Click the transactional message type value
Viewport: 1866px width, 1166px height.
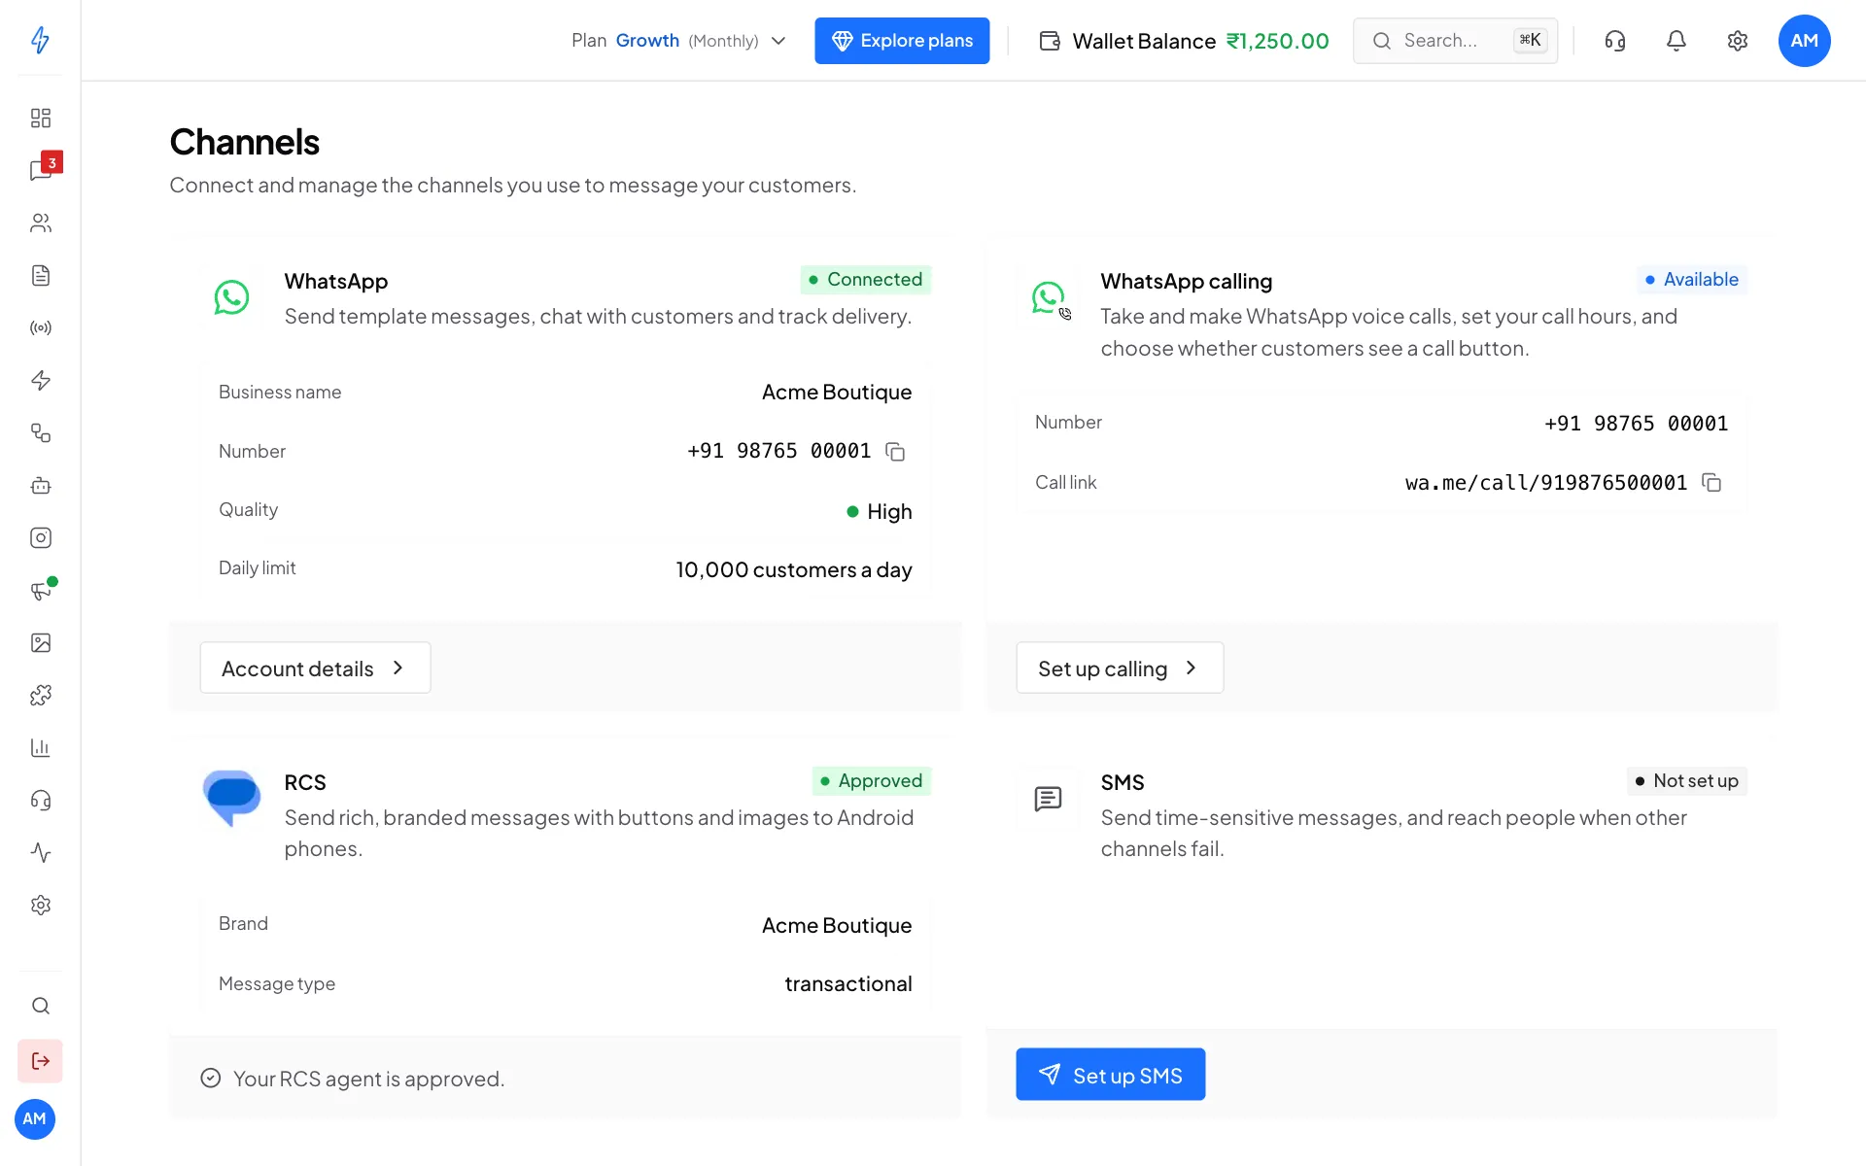click(x=848, y=984)
